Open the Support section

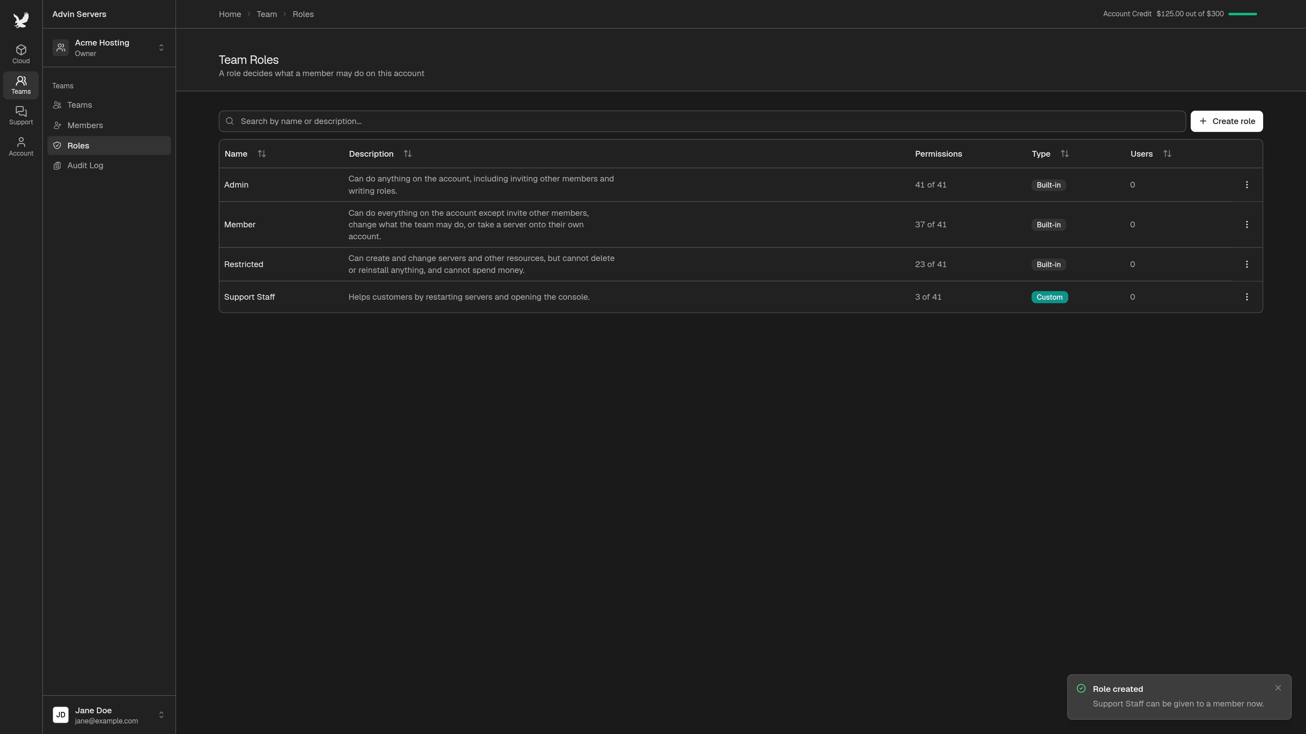point(21,116)
